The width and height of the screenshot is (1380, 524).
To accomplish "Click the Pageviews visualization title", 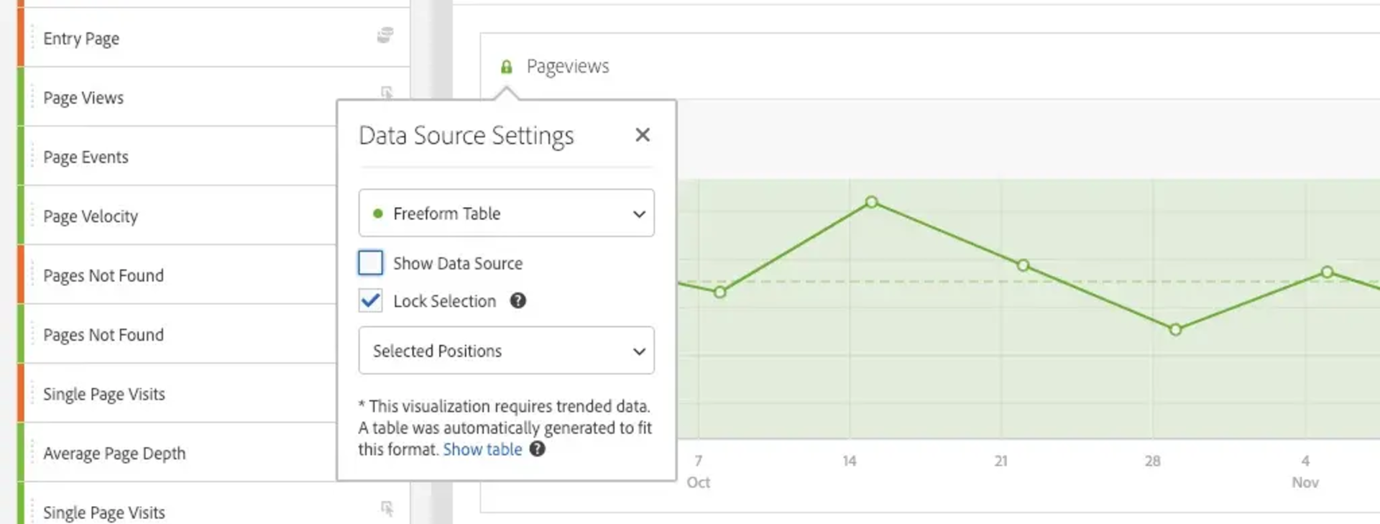I will click(567, 67).
